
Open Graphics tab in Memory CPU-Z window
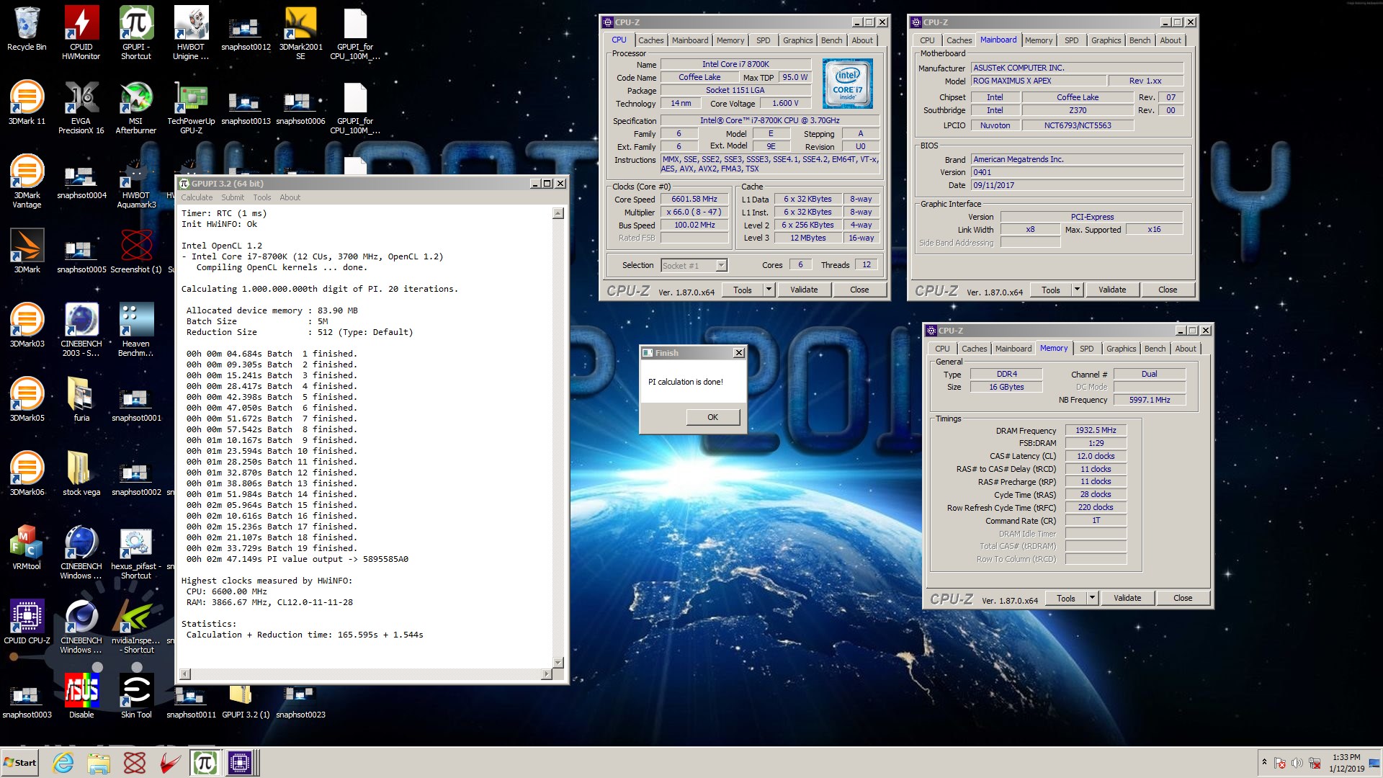(x=1122, y=349)
